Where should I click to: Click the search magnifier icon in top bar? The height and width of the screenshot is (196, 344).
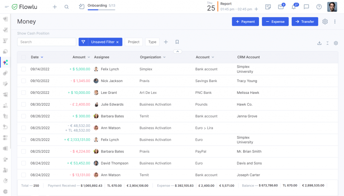click(x=67, y=7)
